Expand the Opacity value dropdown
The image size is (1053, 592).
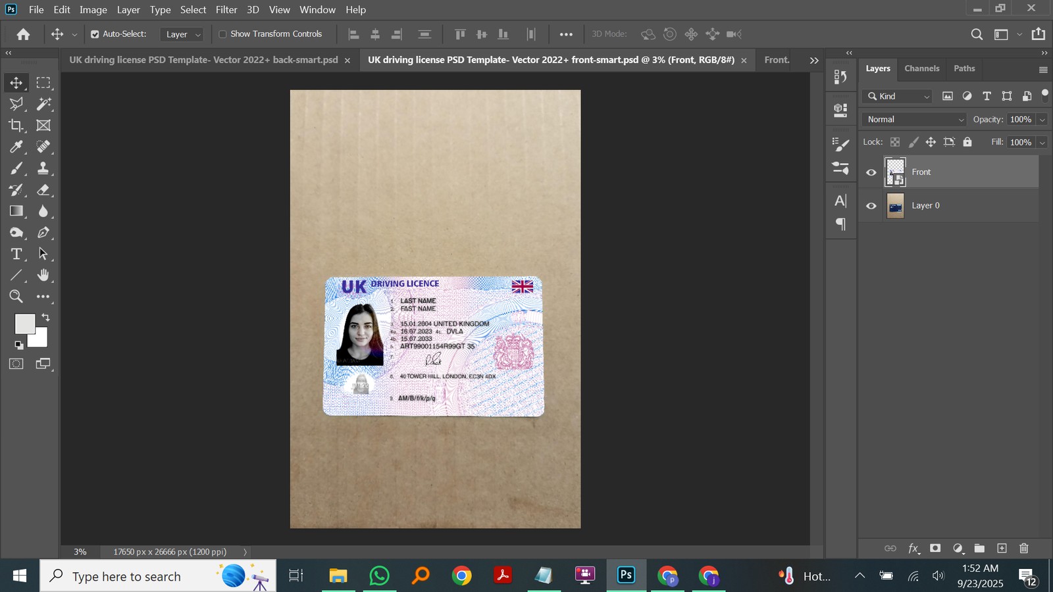1042,119
